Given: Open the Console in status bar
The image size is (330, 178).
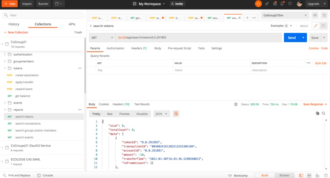Looking at the screenshot, I should point(45,175).
